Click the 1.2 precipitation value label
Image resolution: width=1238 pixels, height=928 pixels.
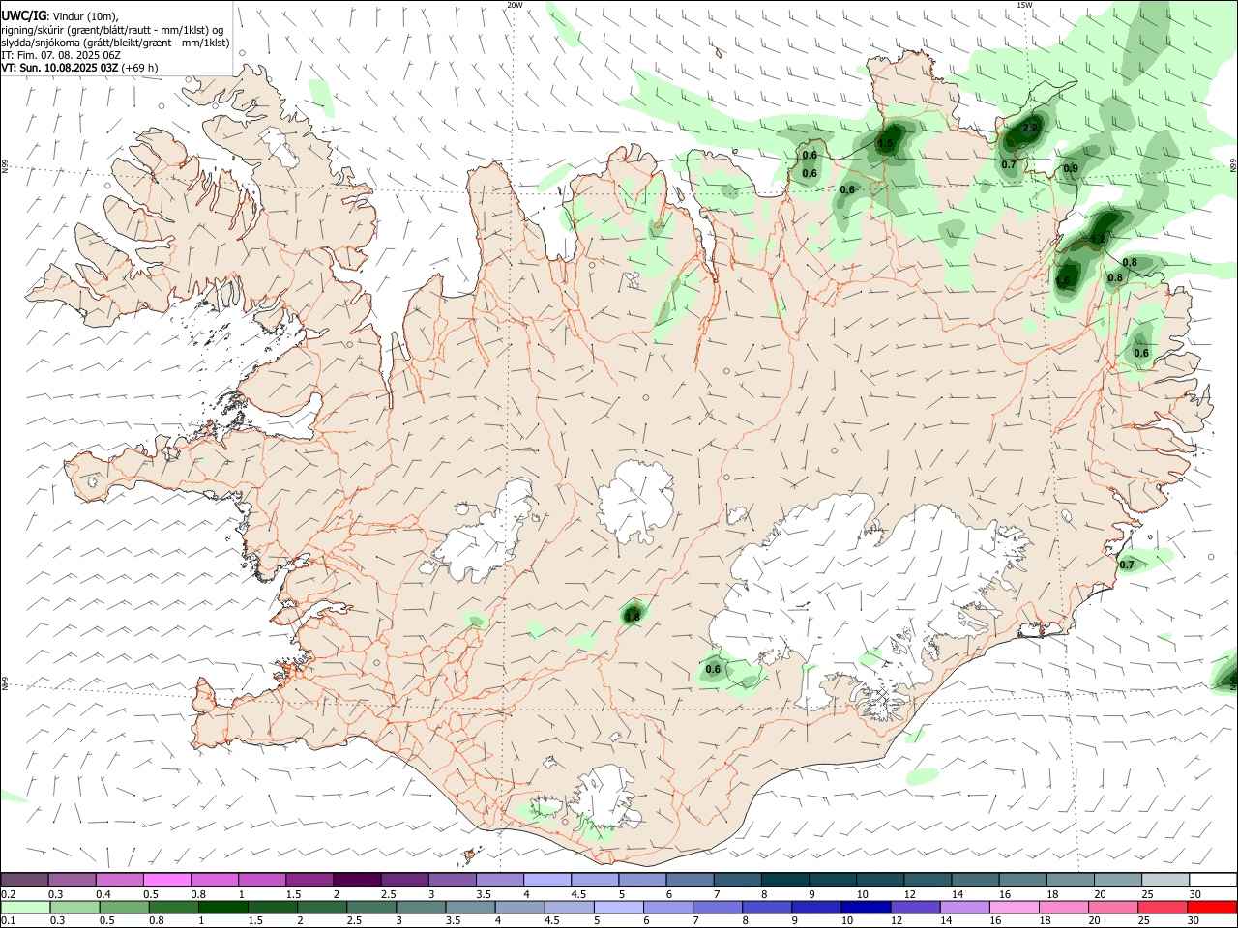1098,239
